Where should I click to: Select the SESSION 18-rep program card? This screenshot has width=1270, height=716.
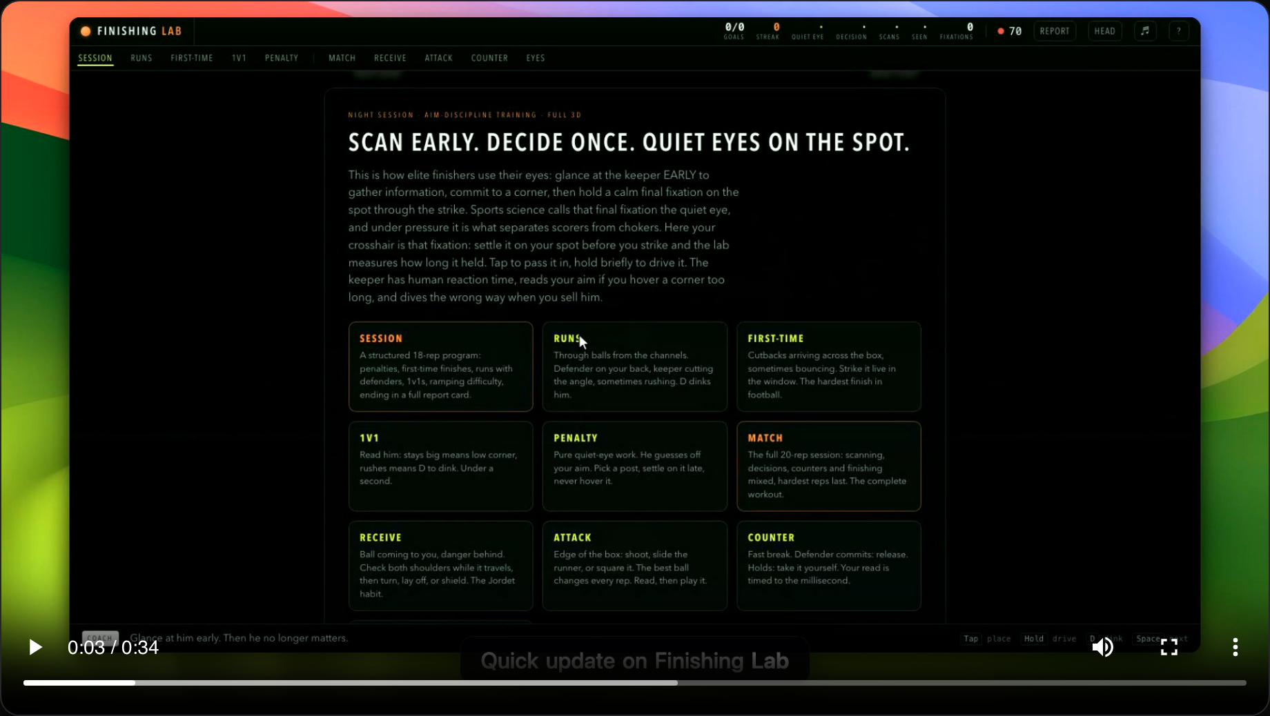point(440,366)
